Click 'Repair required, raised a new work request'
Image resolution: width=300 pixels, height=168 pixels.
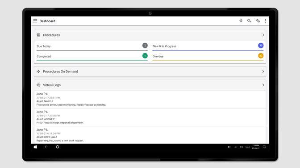pos(60,140)
